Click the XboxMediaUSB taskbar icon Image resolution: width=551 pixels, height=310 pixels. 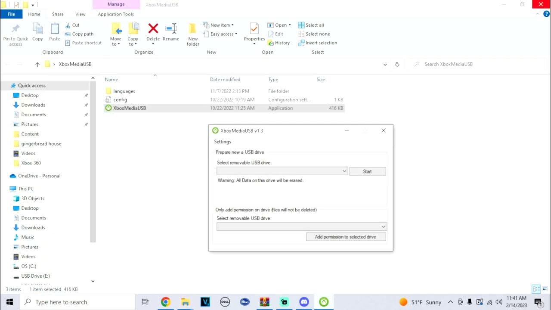point(324,302)
